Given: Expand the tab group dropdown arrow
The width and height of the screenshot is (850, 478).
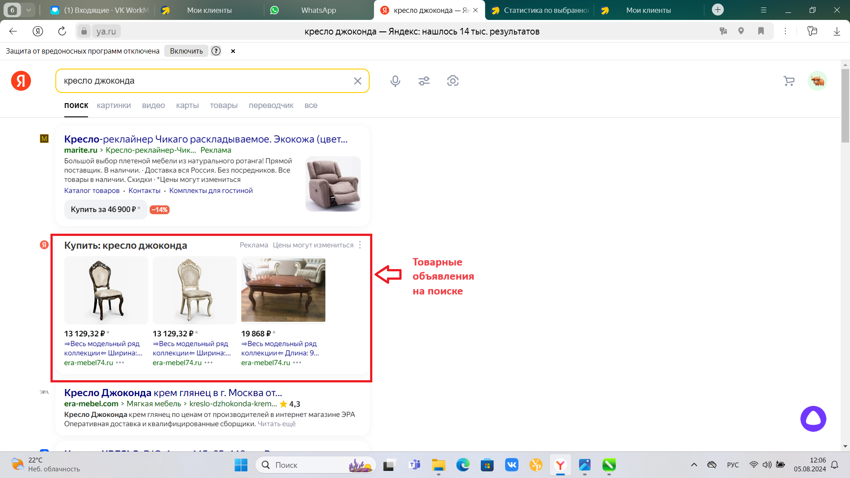Looking at the screenshot, I should coord(28,10).
